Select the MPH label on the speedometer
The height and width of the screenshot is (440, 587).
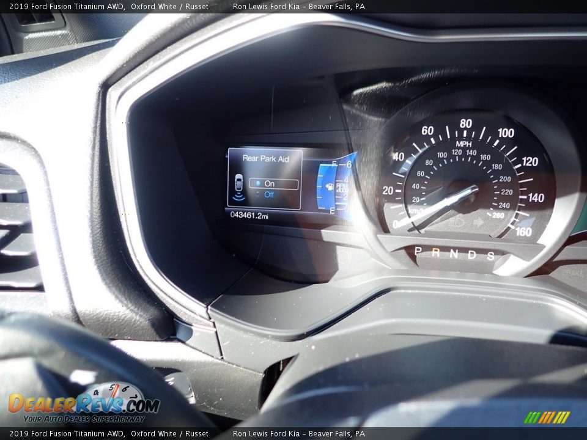coord(463,142)
